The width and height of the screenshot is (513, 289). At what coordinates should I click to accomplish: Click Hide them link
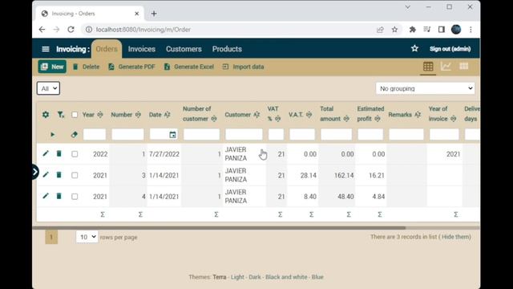[x=456, y=237]
